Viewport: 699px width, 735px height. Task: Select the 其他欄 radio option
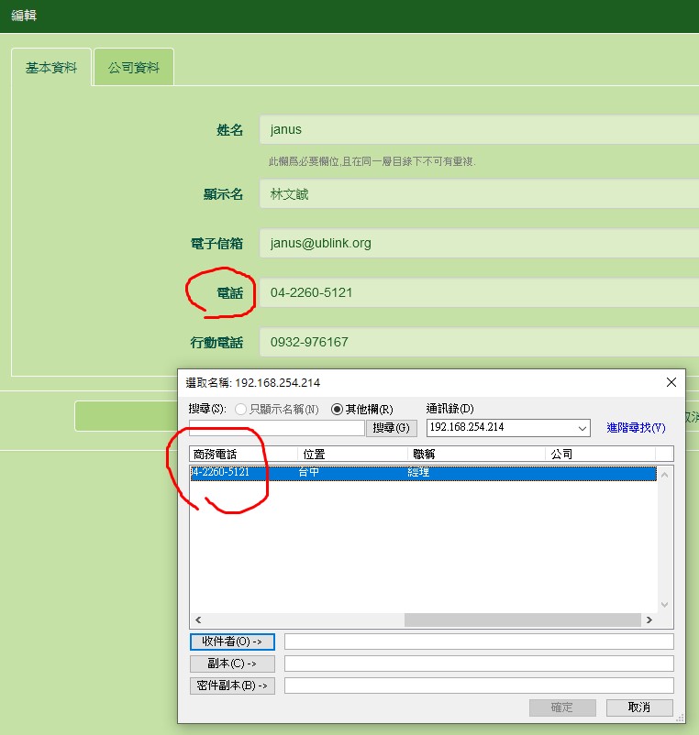(337, 409)
